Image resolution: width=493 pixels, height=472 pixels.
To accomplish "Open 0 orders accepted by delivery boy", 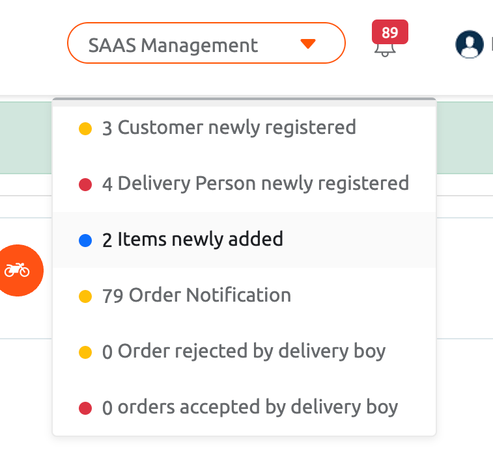I will click(244, 408).
